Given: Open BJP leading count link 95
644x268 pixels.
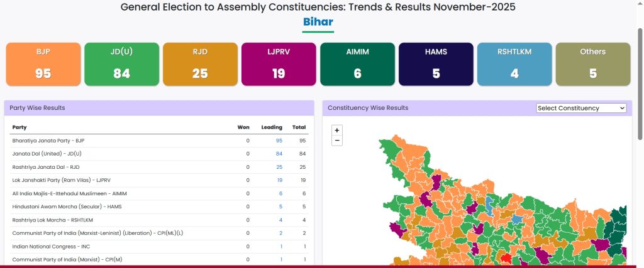Looking at the screenshot, I should click(x=279, y=141).
